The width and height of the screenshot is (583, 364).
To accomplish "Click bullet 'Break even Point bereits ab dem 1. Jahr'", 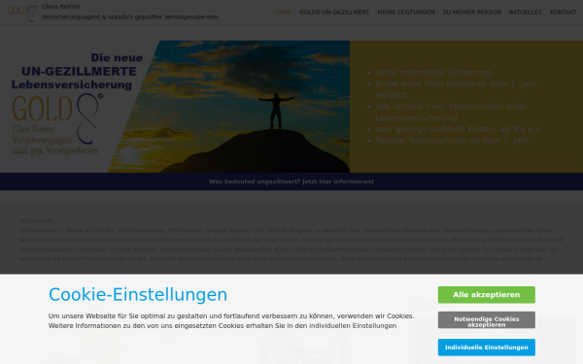I will point(456,89).
